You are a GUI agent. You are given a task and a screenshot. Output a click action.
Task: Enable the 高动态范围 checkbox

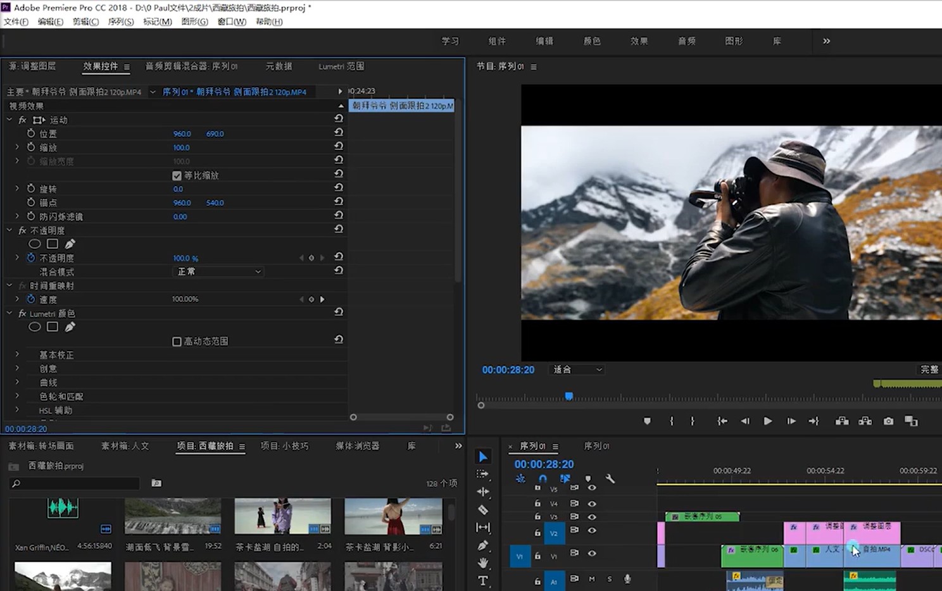point(177,342)
